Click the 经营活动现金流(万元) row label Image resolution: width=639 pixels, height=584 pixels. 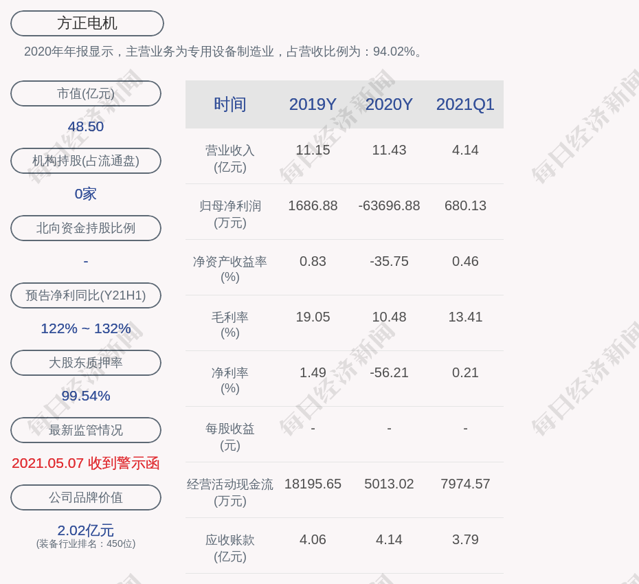click(230, 493)
